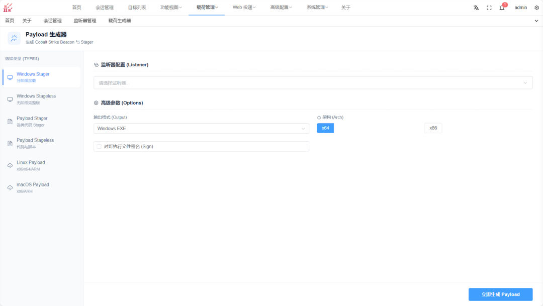Toggle fullscreen mode icon
Image resolution: width=543 pixels, height=306 pixels.
click(489, 8)
